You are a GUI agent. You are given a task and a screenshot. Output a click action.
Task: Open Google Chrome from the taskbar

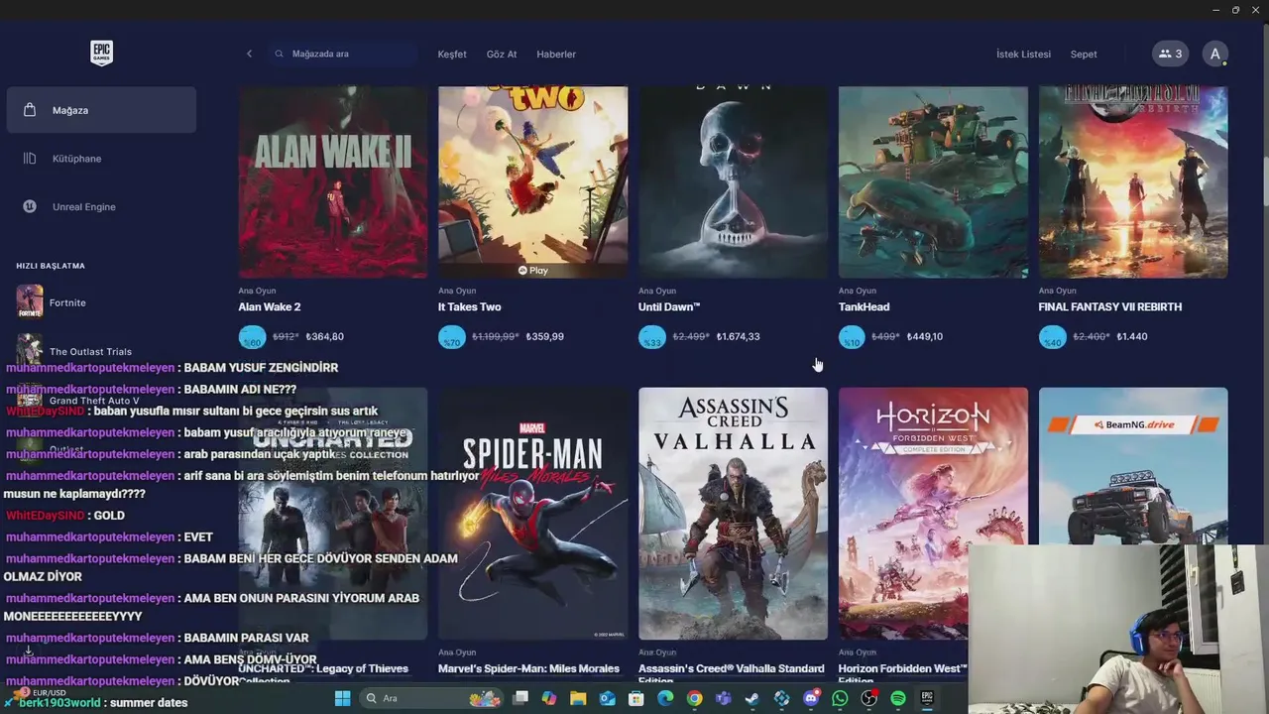click(x=694, y=698)
